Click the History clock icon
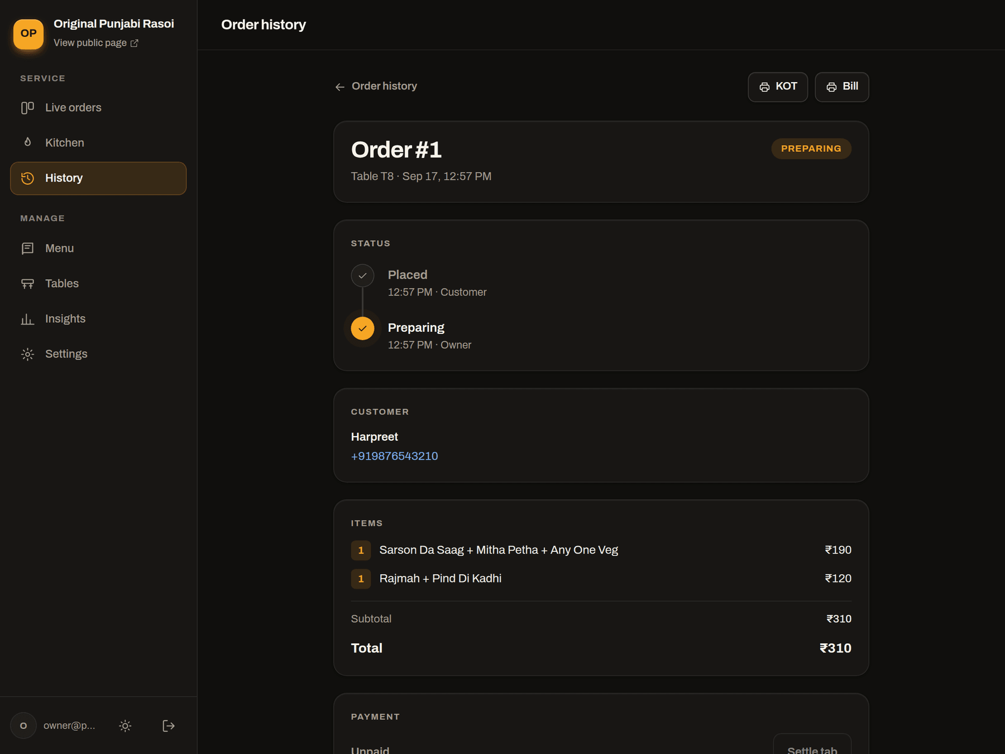Screen dimensions: 1005x754 point(27,178)
